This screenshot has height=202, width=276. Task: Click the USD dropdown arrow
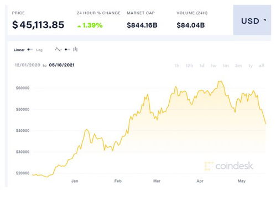[265, 20]
